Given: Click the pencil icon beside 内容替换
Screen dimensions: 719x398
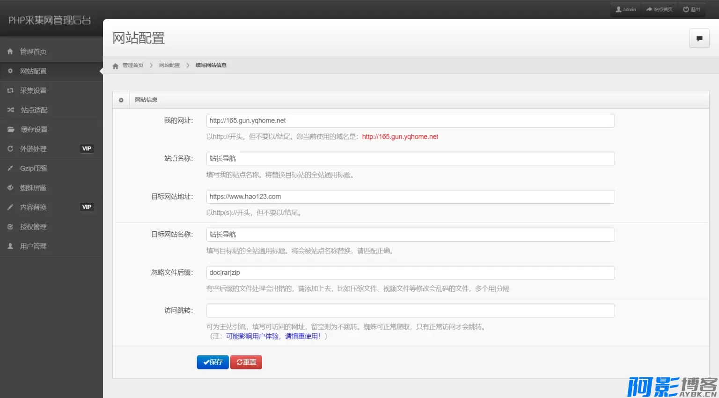Looking at the screenshot, I should pos(10,207).
